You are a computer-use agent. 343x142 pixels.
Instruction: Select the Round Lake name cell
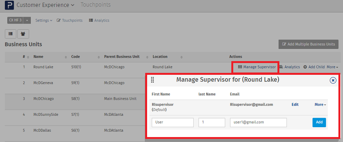pos(43,67)
